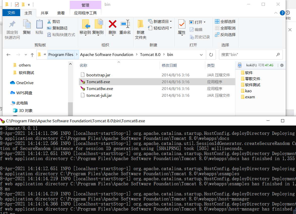The height and width of the screenshot is (214, 296).
Task: Select OneDrive in navigation pane
Action: pyautogui.click(x=22, y=83)
